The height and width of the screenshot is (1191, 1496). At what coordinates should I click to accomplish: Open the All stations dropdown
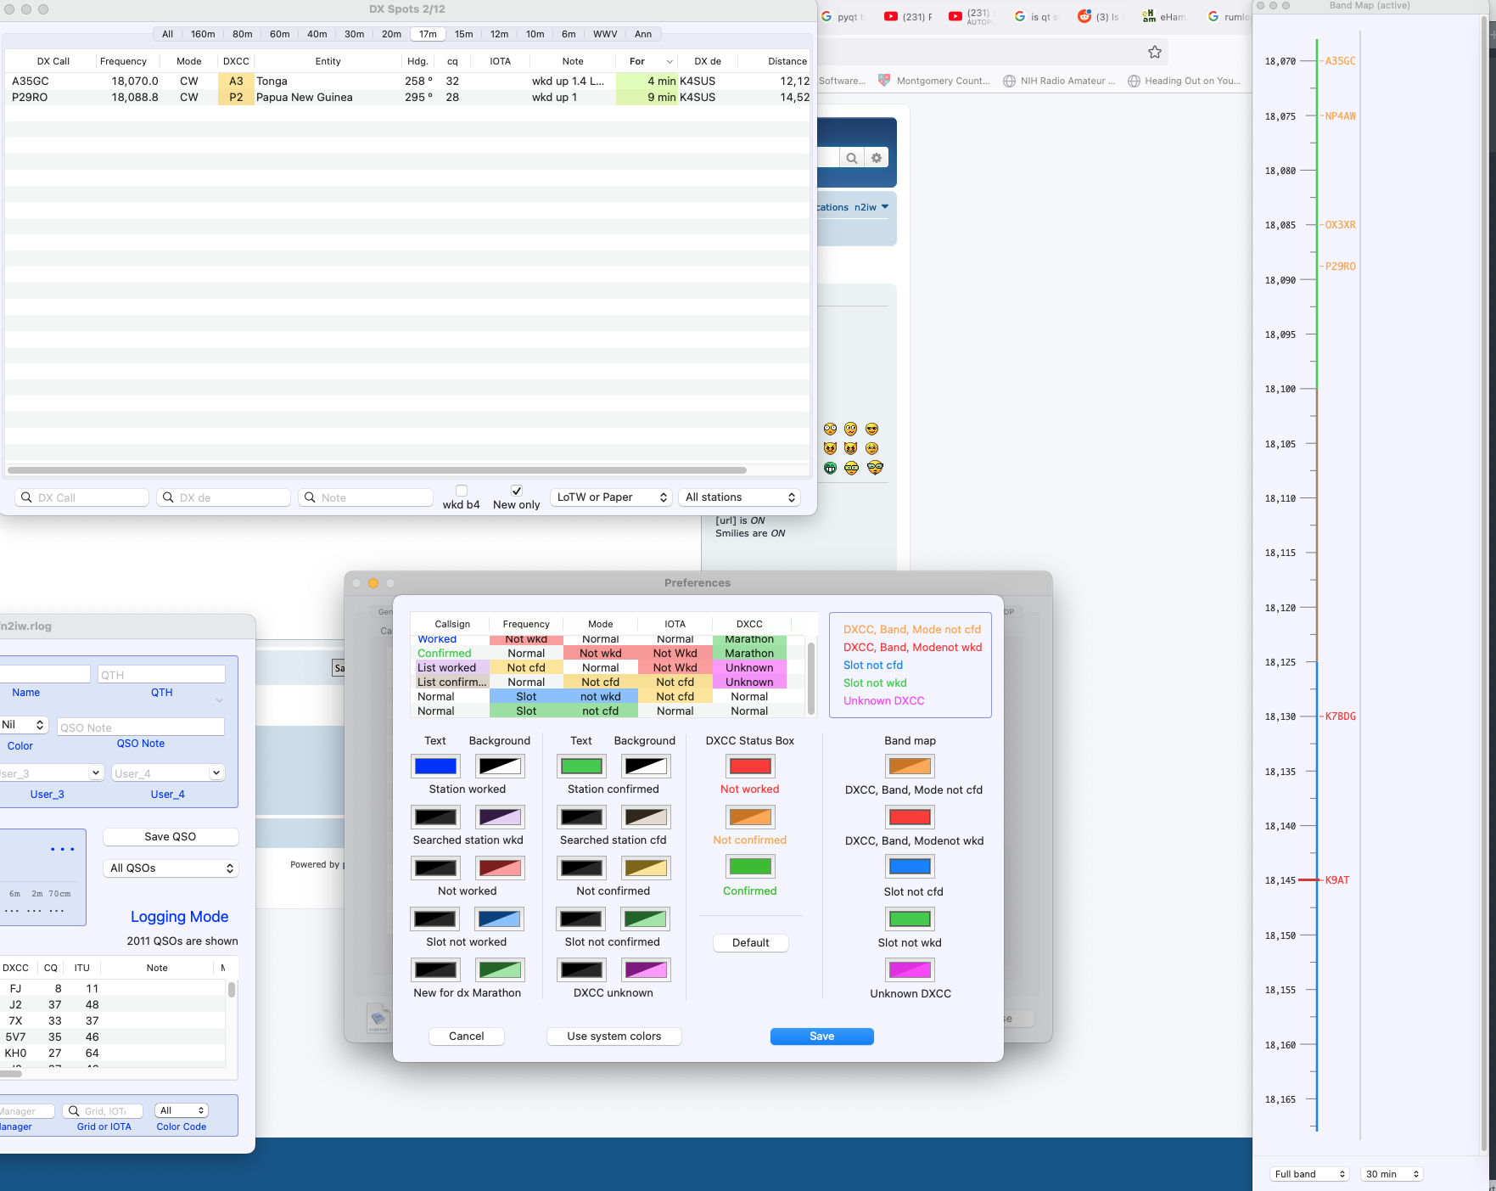pos(740,497)
